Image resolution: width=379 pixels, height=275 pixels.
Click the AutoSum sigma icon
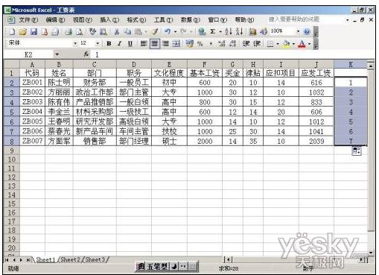[213, 32]
